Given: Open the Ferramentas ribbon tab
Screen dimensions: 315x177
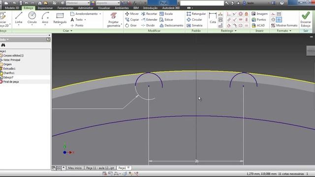Looking at the screenshot, I should [65, 8].
